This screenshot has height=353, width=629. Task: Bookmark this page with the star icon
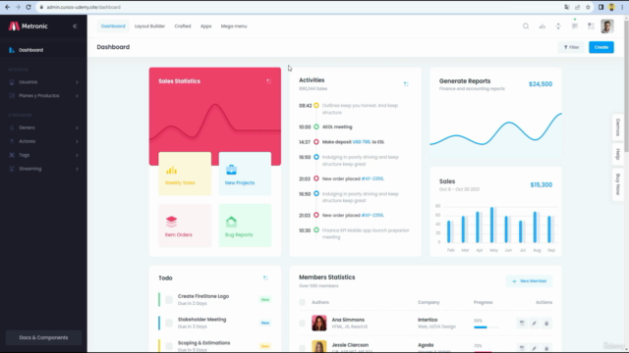[x=588, y=7]
